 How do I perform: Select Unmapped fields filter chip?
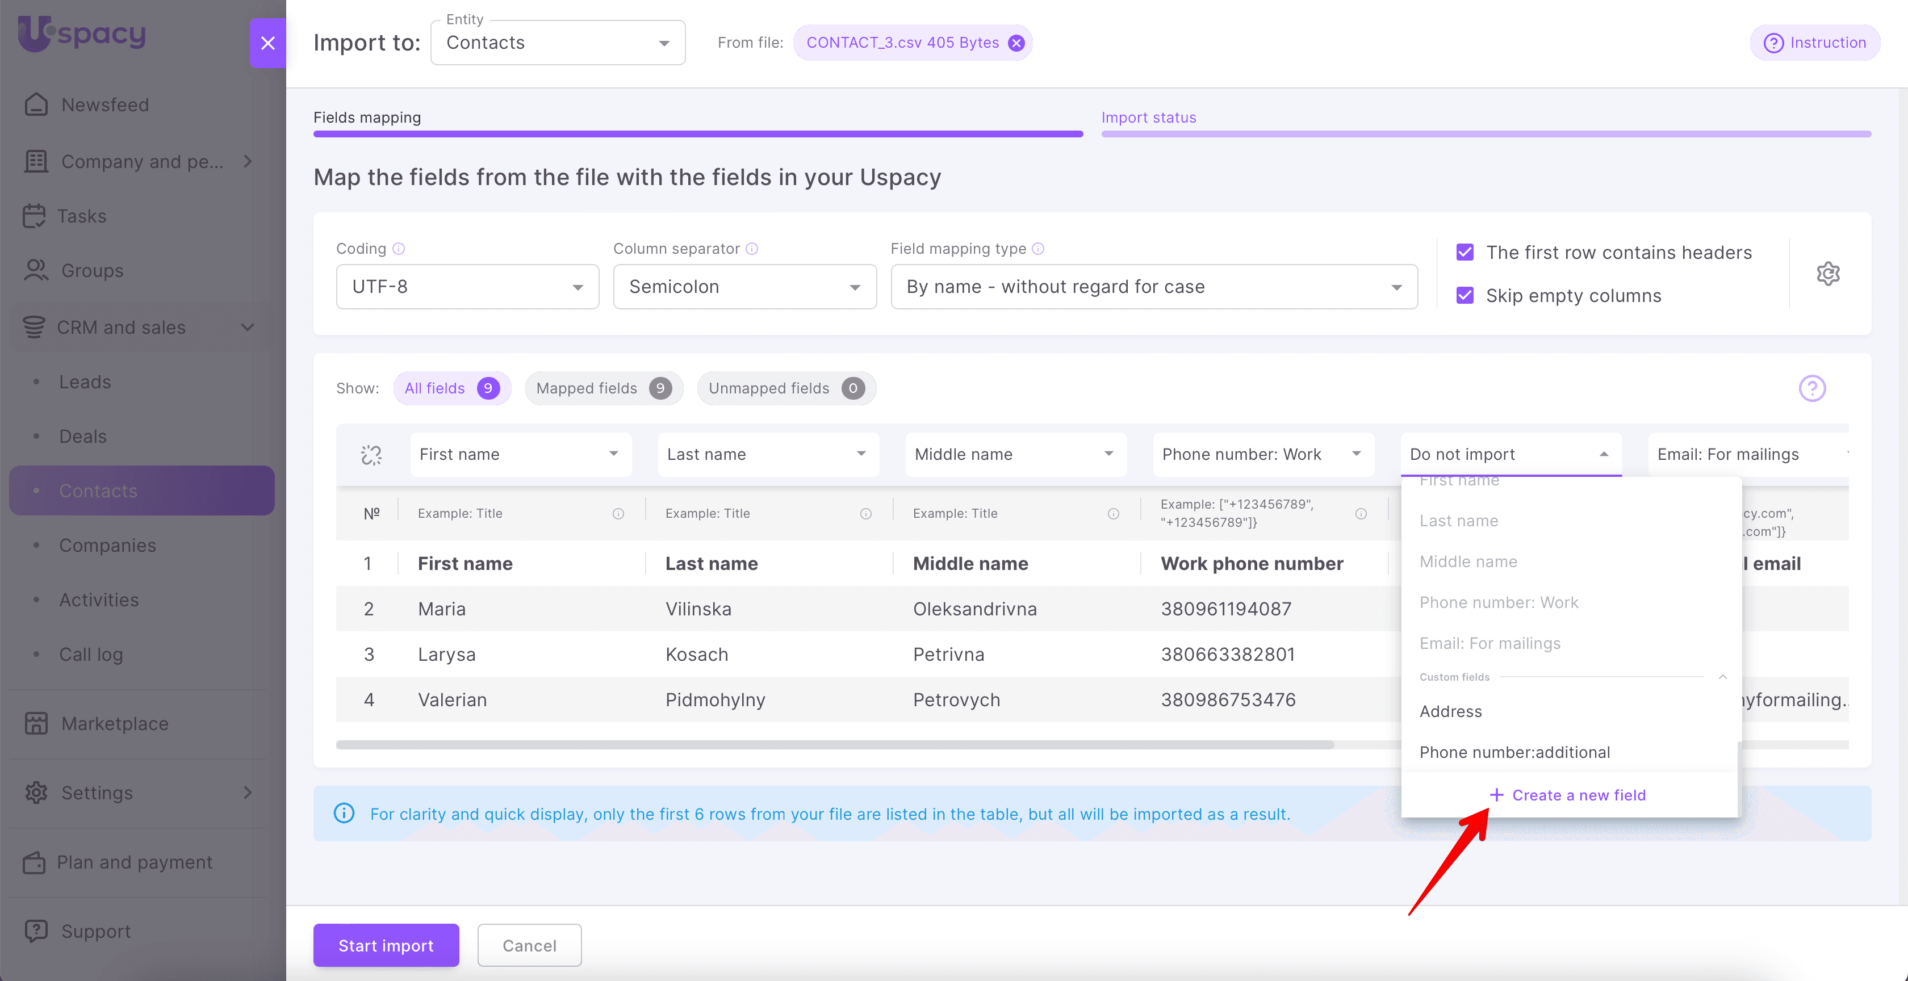[785, 388]
